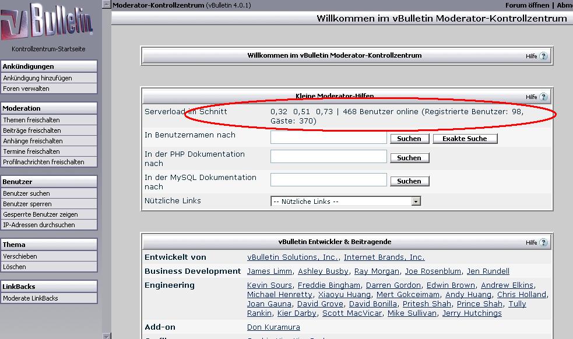Viewport: 573px width, 339px height.
Task: Open the Mert Gokceimam link
Action: click(x=408, y=295)
